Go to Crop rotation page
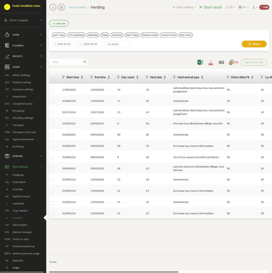Image resolution: width=272 pixels, height=273 pixels. [x=20, y=211]
